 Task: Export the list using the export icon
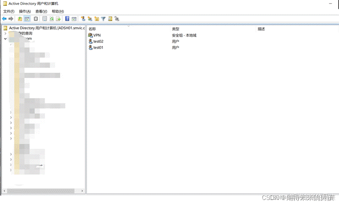tap(58, 19)
